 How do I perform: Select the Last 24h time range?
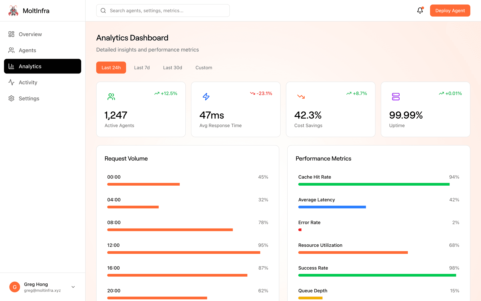coord(111,67)
